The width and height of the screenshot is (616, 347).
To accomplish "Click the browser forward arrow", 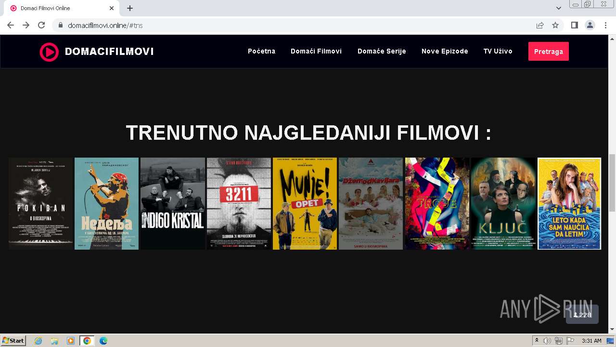I will pyautogui.click(x=26, y=25).
